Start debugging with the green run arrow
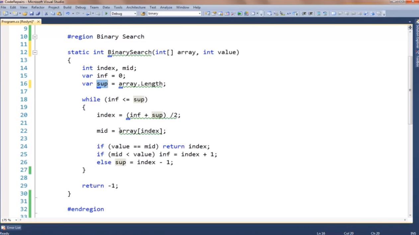 tap(106, 13)
